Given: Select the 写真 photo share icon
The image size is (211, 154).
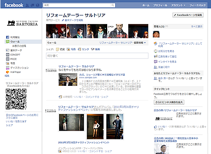Looking at the screenshot, I should point(68,49).
